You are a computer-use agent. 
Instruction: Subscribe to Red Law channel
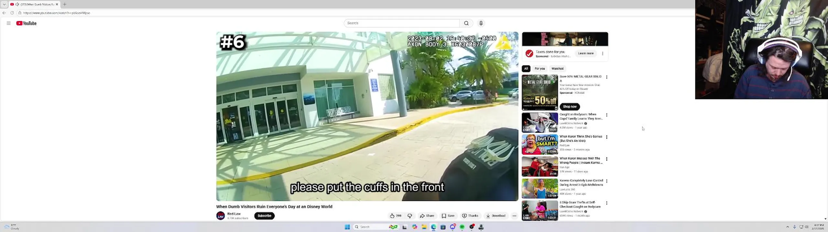click(264, 216)
